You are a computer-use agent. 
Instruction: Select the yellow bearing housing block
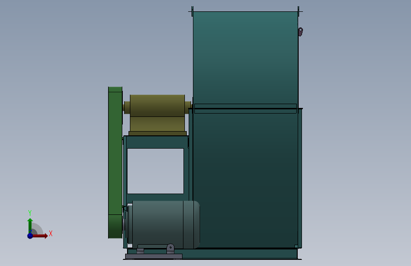tap(157, 113)
